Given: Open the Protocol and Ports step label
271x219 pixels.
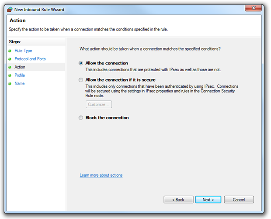Looking at the screenshot, I should pyautogui.click(x=30, y=59).
